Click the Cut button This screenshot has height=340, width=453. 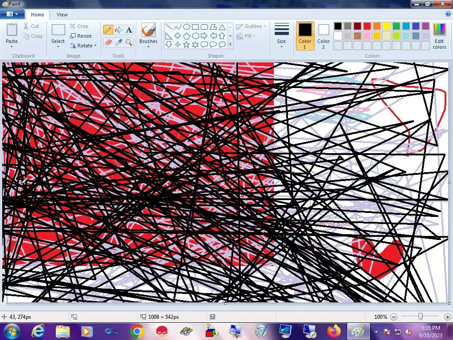[x=31, y=26]
